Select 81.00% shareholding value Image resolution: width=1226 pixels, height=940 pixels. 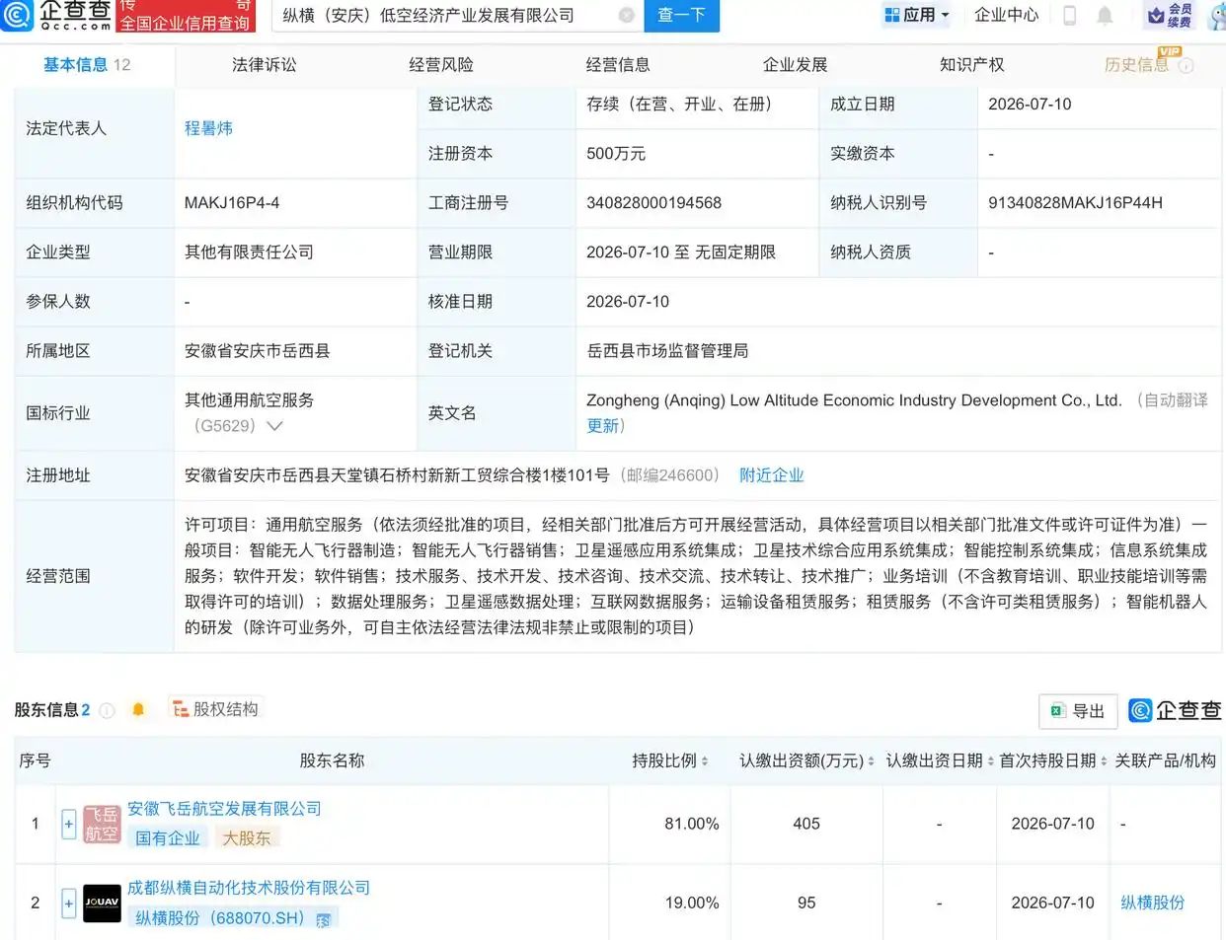[x=691, y=824]
